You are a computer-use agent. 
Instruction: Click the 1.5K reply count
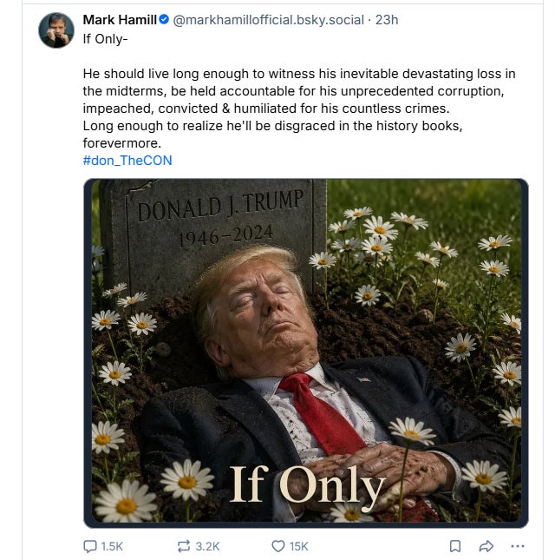pos(112,546)
